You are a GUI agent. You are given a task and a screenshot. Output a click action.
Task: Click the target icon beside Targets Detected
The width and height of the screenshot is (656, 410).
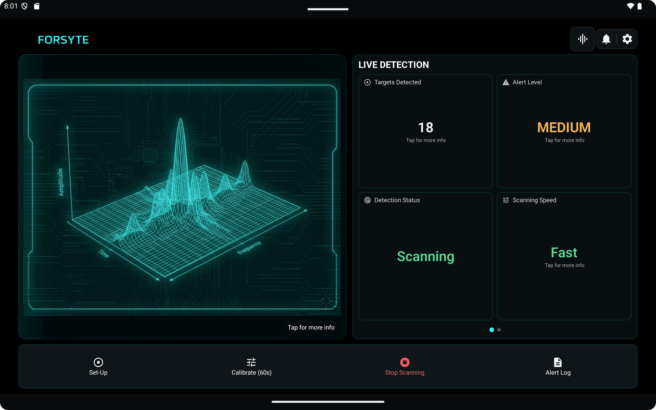(x=367, y=82)
